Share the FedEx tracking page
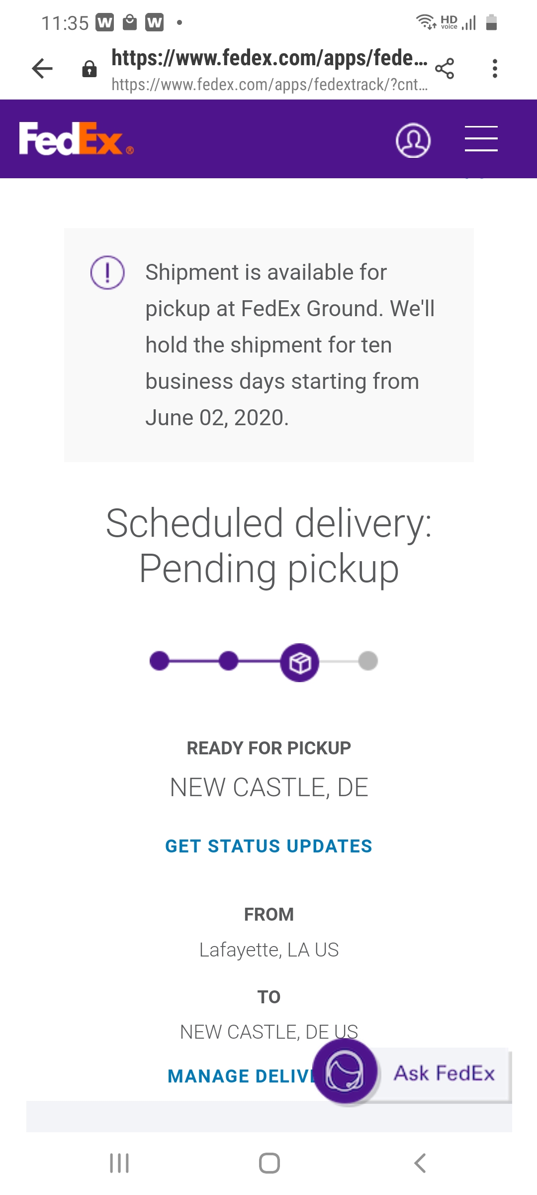Screen dimensions: 537x1195 tap(445, 69)
